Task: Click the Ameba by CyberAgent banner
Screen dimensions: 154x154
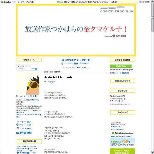Action: [122, 133]
